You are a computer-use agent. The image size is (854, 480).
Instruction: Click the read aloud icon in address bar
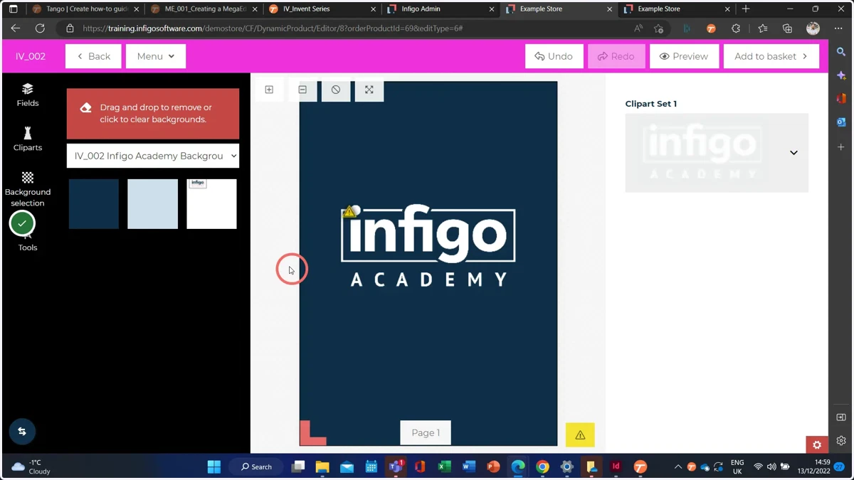pos(638,28)
